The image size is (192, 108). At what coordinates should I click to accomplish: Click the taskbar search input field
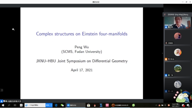tap(35, 105)
